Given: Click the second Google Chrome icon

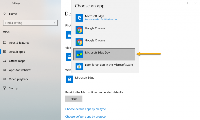Looking at the screenshot, I should coord(79,42).
